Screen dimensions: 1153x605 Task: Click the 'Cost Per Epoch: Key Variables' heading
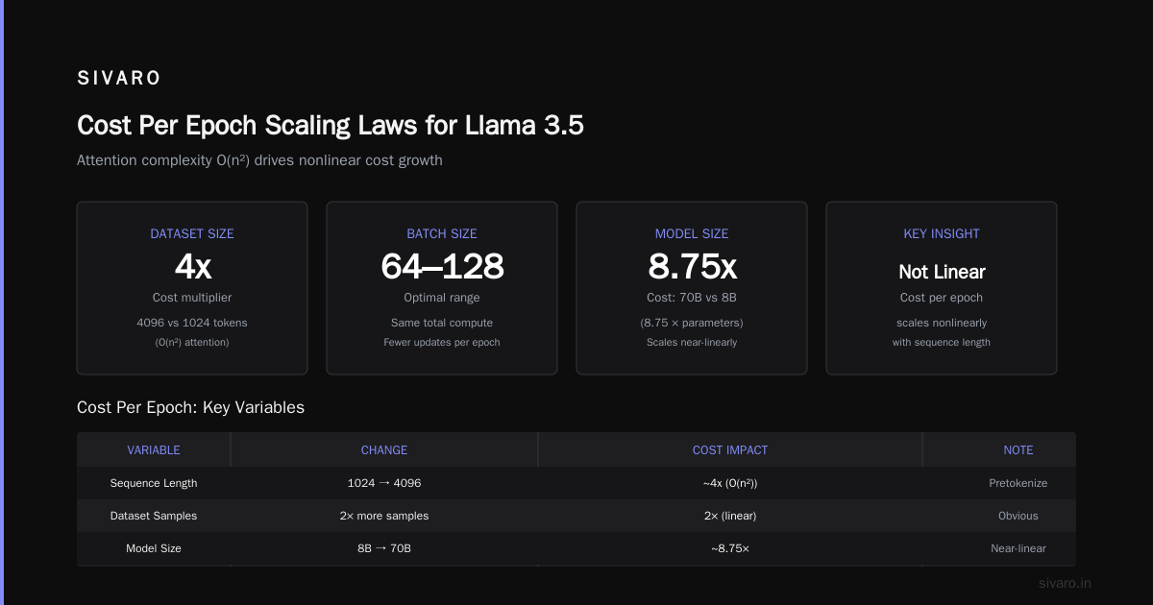click(190, 407)
